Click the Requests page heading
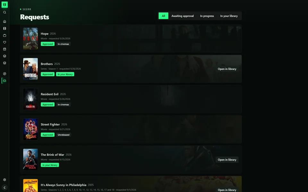Viewport: 308px width, 192px height. click(x=35, y=17)
